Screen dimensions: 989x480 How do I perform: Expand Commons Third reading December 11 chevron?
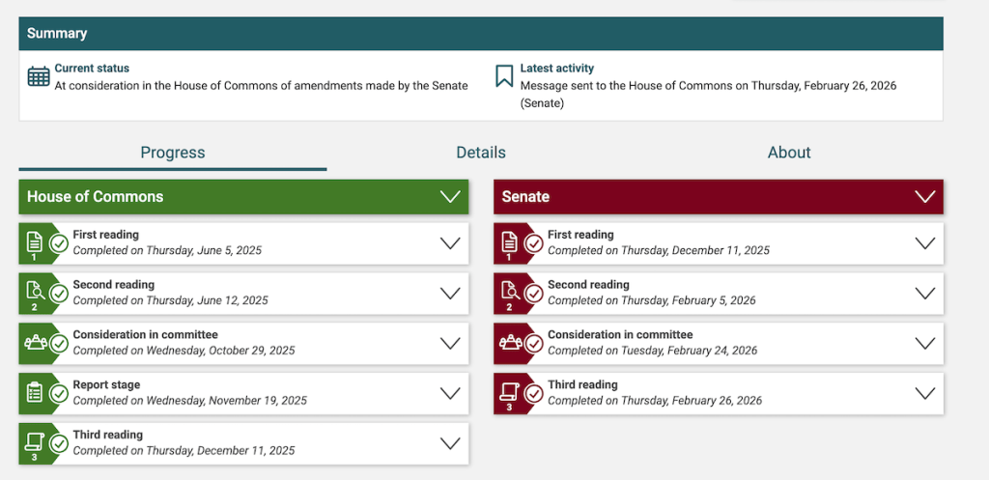[x=450, y=443]
